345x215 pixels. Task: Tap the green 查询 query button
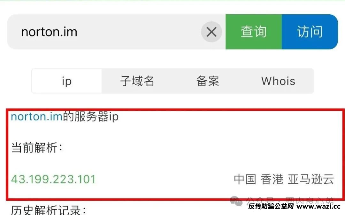pyautogui.click(x=254, y=32)
